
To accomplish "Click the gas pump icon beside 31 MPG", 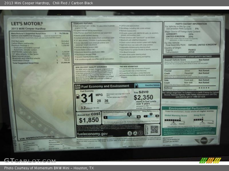I will tap(78, 96).
